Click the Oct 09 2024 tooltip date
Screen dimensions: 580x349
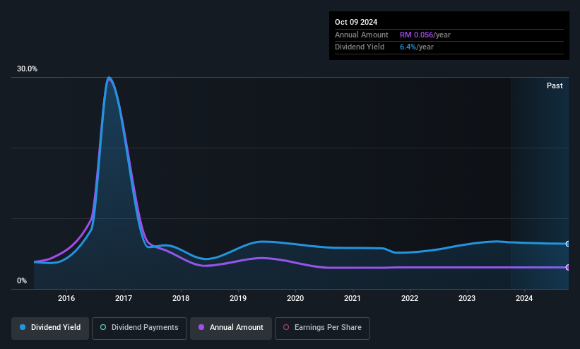coord(356,22)
